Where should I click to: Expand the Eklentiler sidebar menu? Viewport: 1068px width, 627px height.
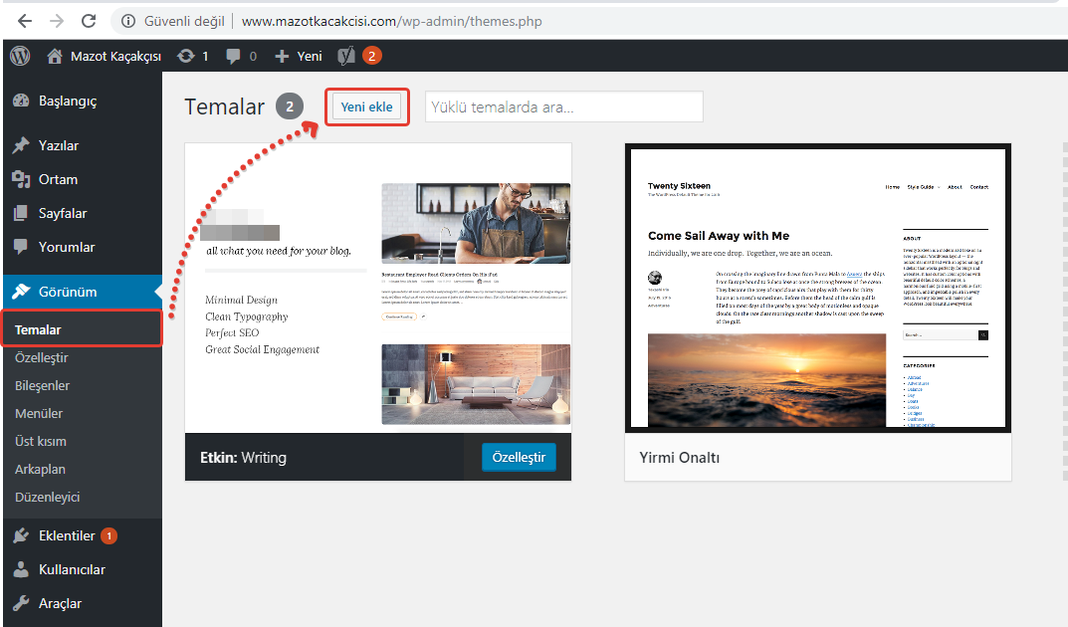(x=67, y=535)
